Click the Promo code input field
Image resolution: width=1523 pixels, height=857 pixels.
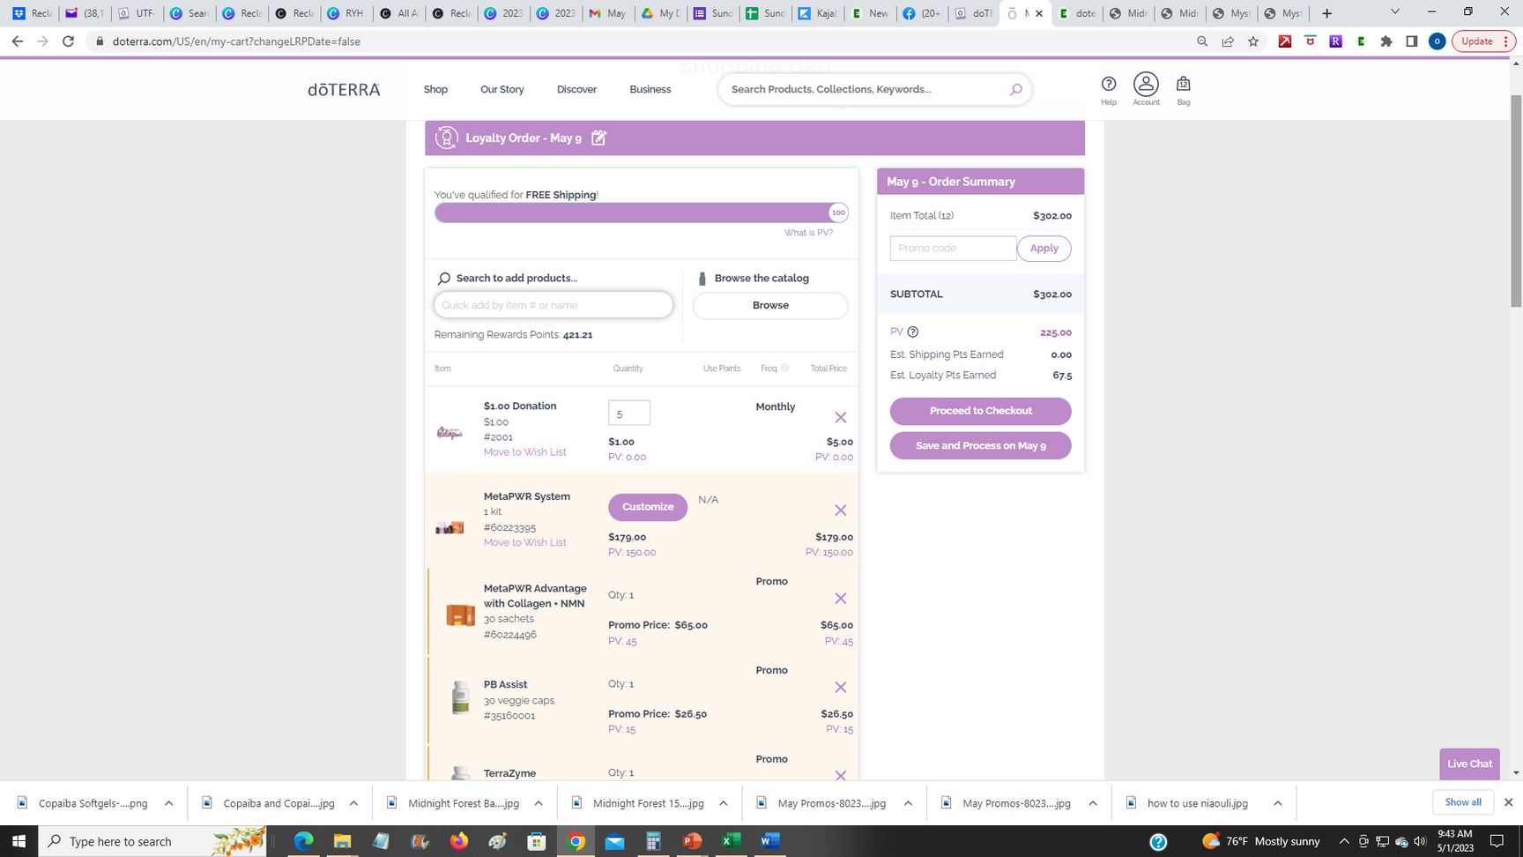(952, 249)
